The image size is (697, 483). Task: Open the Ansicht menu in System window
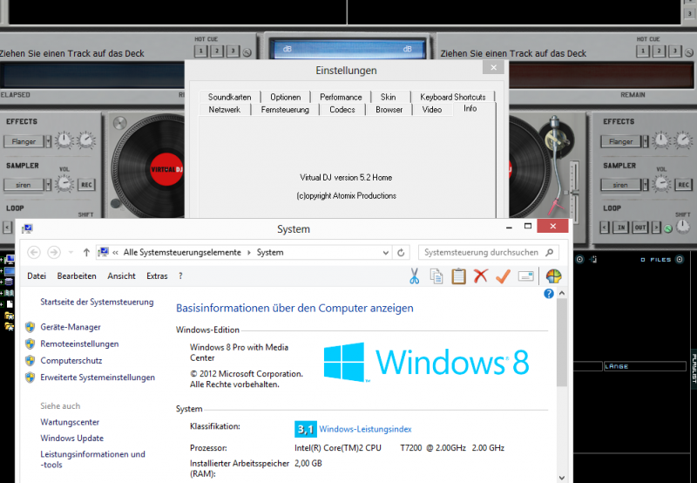pos(121,276)
